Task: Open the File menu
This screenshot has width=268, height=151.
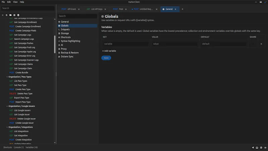Action: 3,2
